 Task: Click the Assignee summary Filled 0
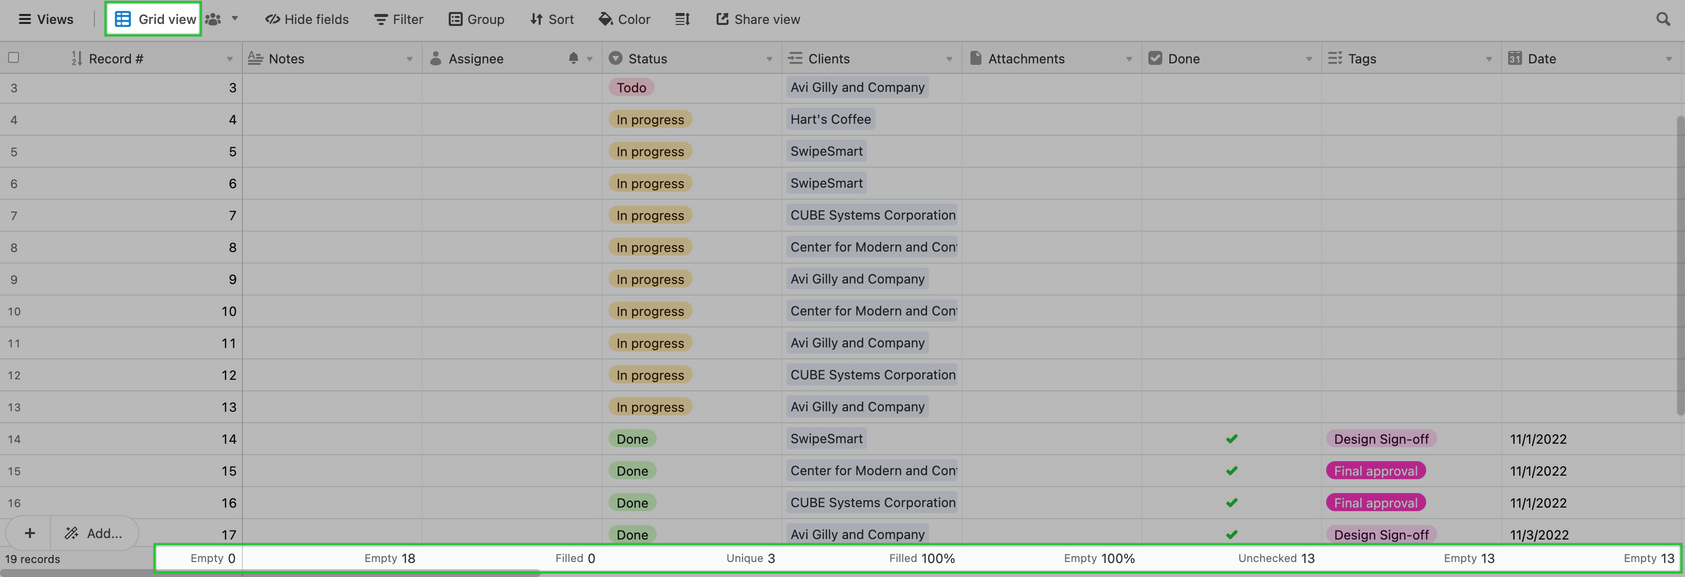click(575, 558)
